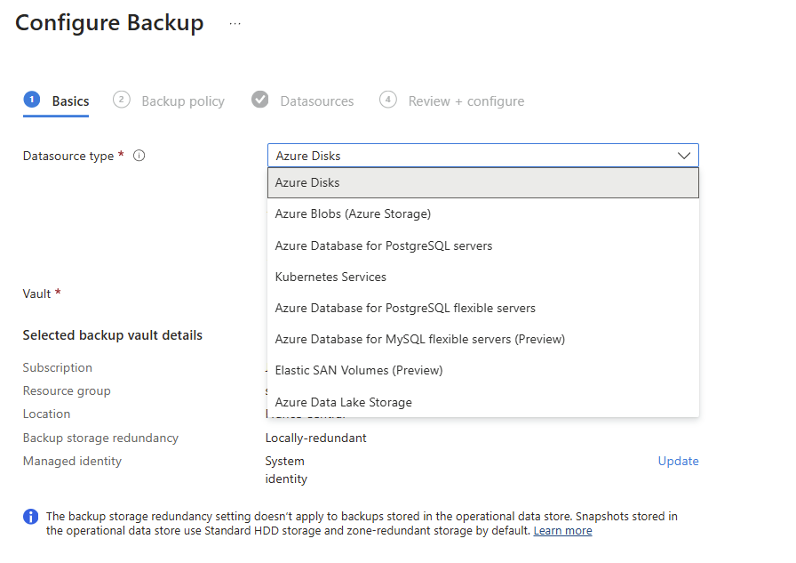Click the Selected backup vault details heading
The height and width of the screenshot is (563, 796).
pyautogui.click(x=112, y=335)
